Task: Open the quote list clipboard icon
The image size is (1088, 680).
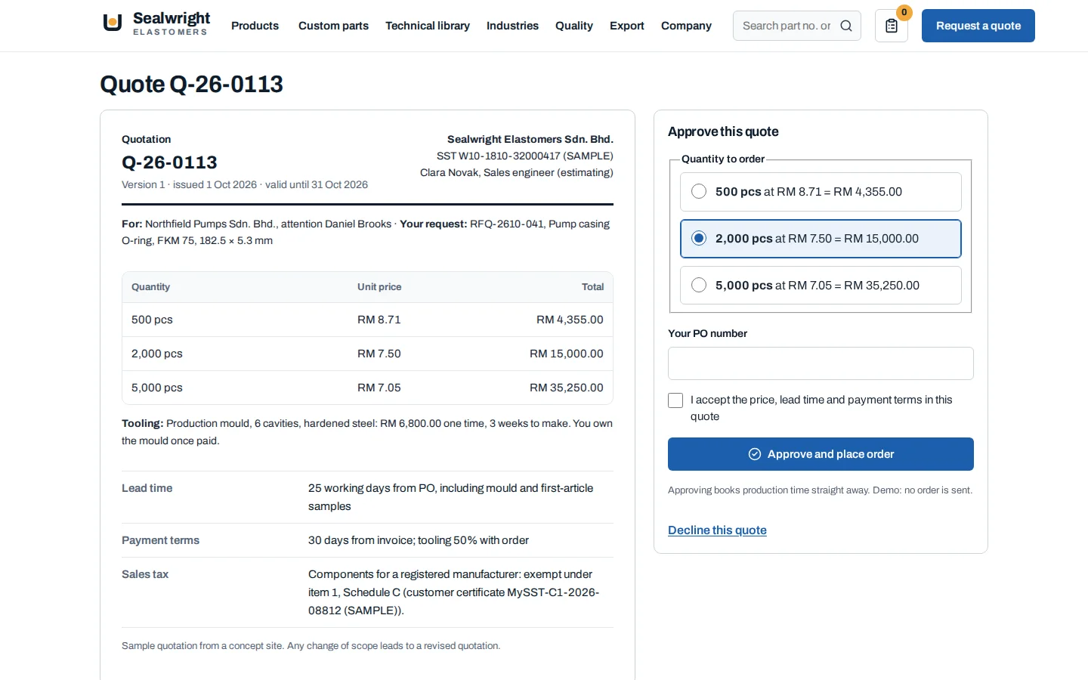Action: [x=892, y=26]
